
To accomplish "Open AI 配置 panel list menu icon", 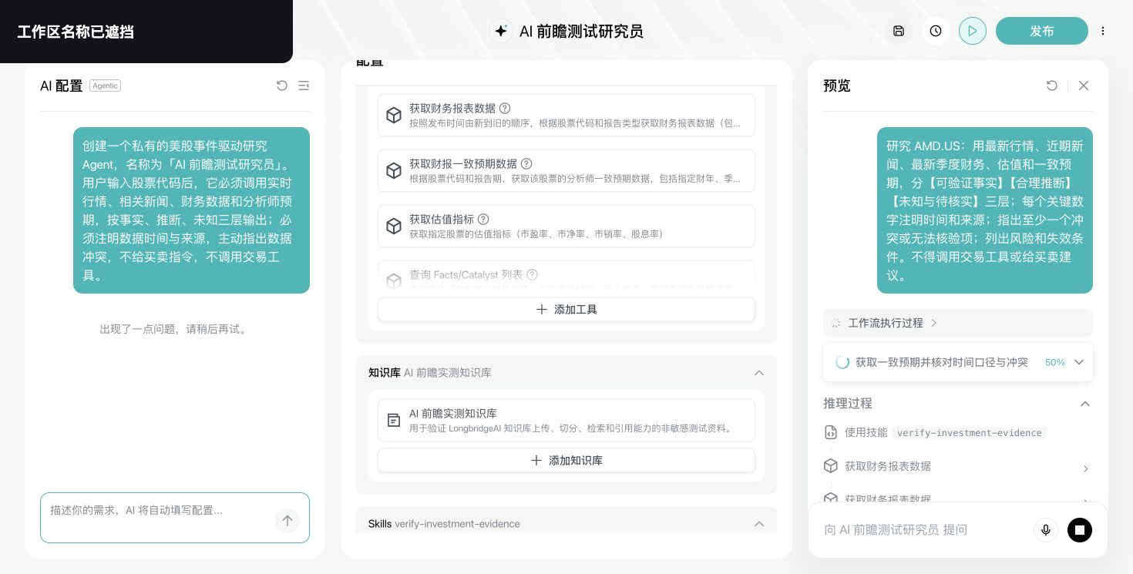I will click(304, 86).
